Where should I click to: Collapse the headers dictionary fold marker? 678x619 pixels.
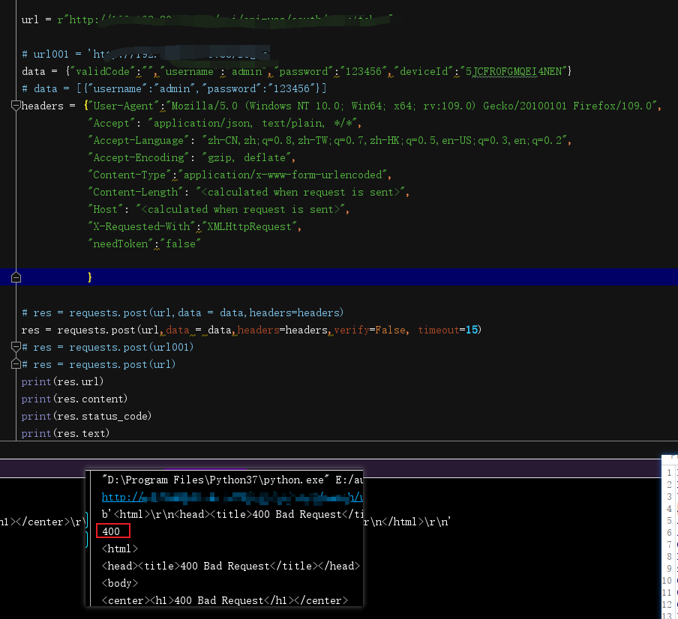(16, 106)
